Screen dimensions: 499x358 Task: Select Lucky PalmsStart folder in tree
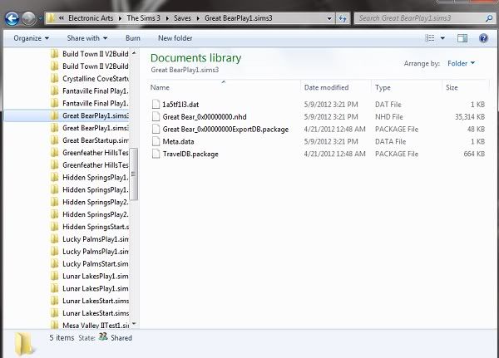click(96, 264)
